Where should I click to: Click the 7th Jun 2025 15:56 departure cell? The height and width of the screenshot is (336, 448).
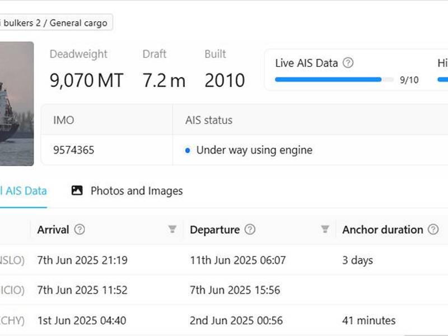235,290
